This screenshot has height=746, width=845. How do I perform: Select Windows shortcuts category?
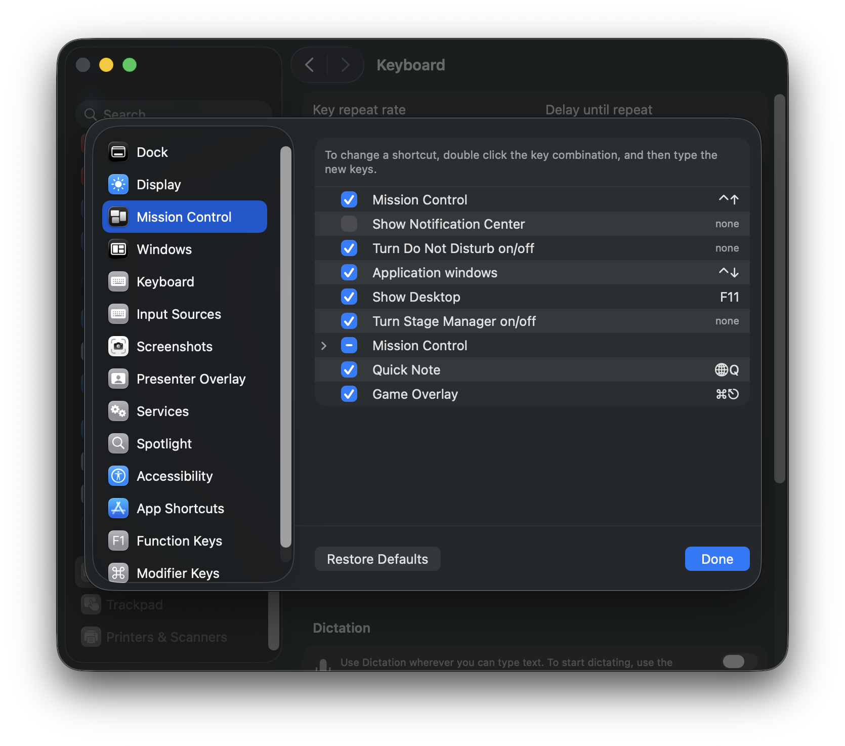pos(185,250)
